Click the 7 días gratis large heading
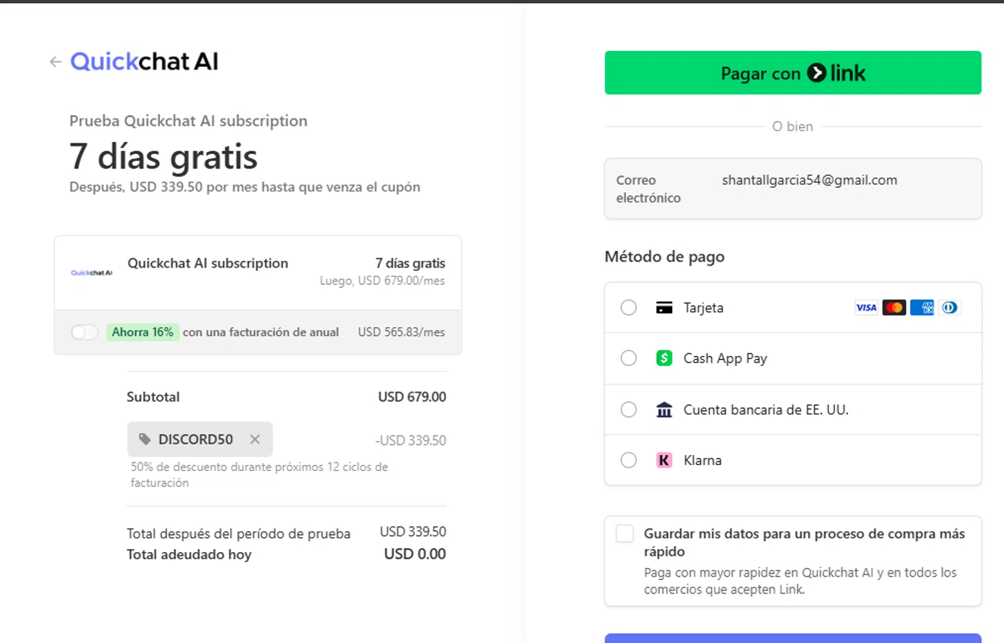 (x=163, y=157)
